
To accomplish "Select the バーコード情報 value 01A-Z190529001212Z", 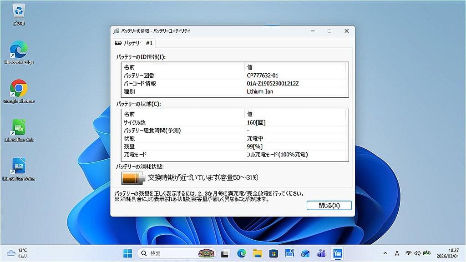I will 273,84.
